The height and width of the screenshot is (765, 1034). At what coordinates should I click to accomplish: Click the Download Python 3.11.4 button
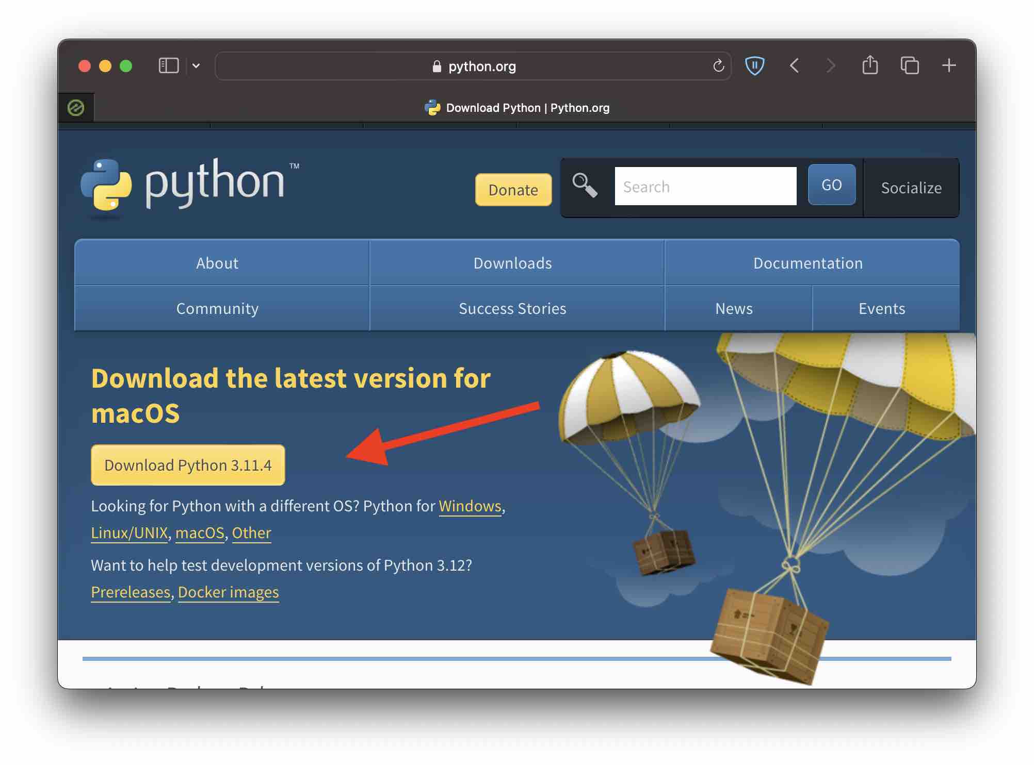[188, 464]
